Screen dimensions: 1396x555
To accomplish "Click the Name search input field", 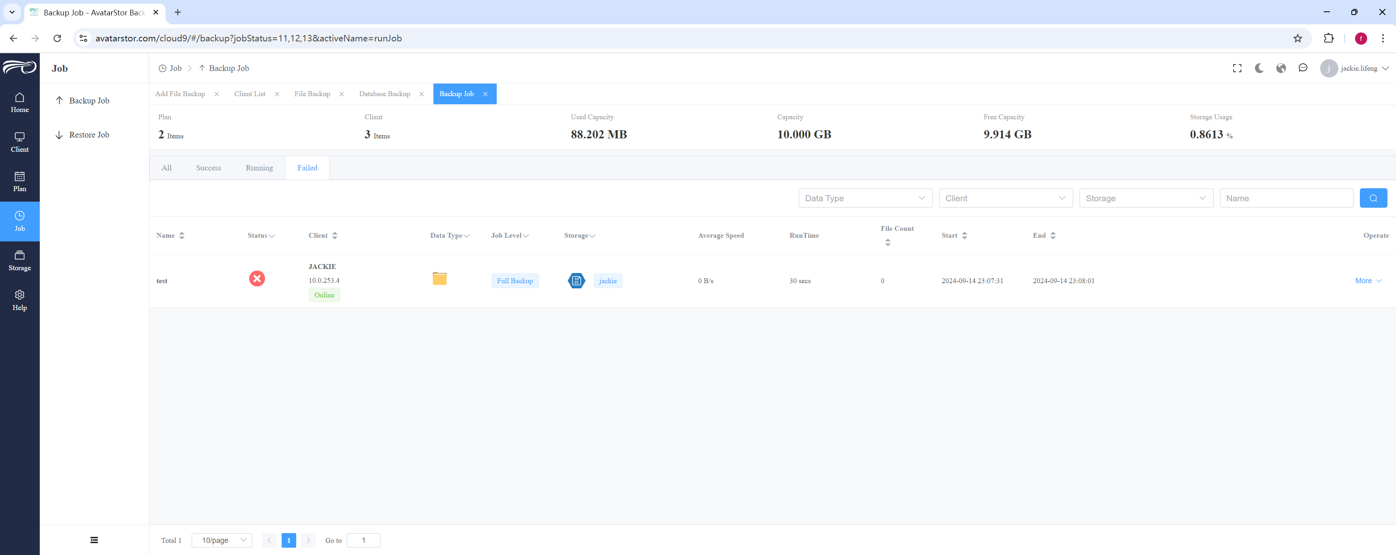I will coord(1286,198).
